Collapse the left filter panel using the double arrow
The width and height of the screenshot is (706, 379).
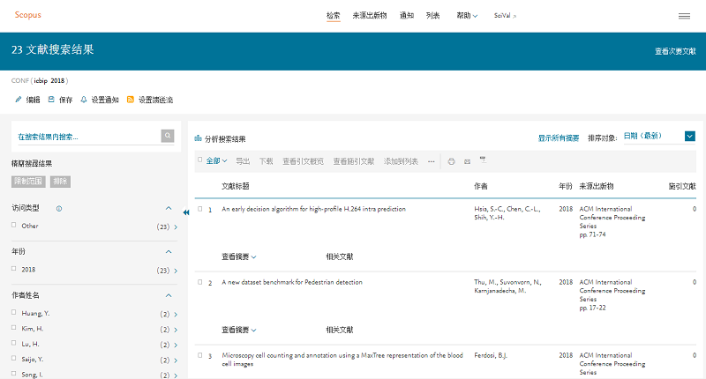186,212
